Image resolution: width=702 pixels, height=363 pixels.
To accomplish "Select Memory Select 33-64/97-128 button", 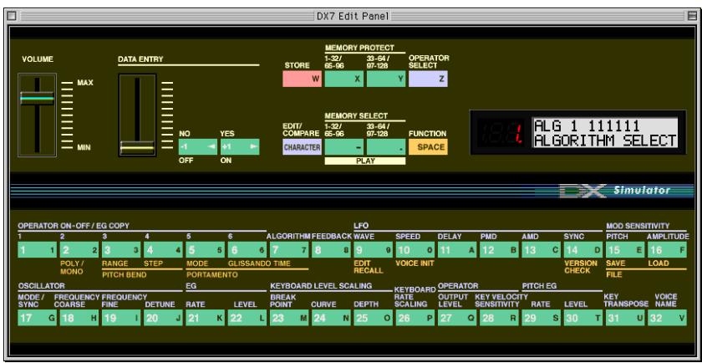I will 386,147.
